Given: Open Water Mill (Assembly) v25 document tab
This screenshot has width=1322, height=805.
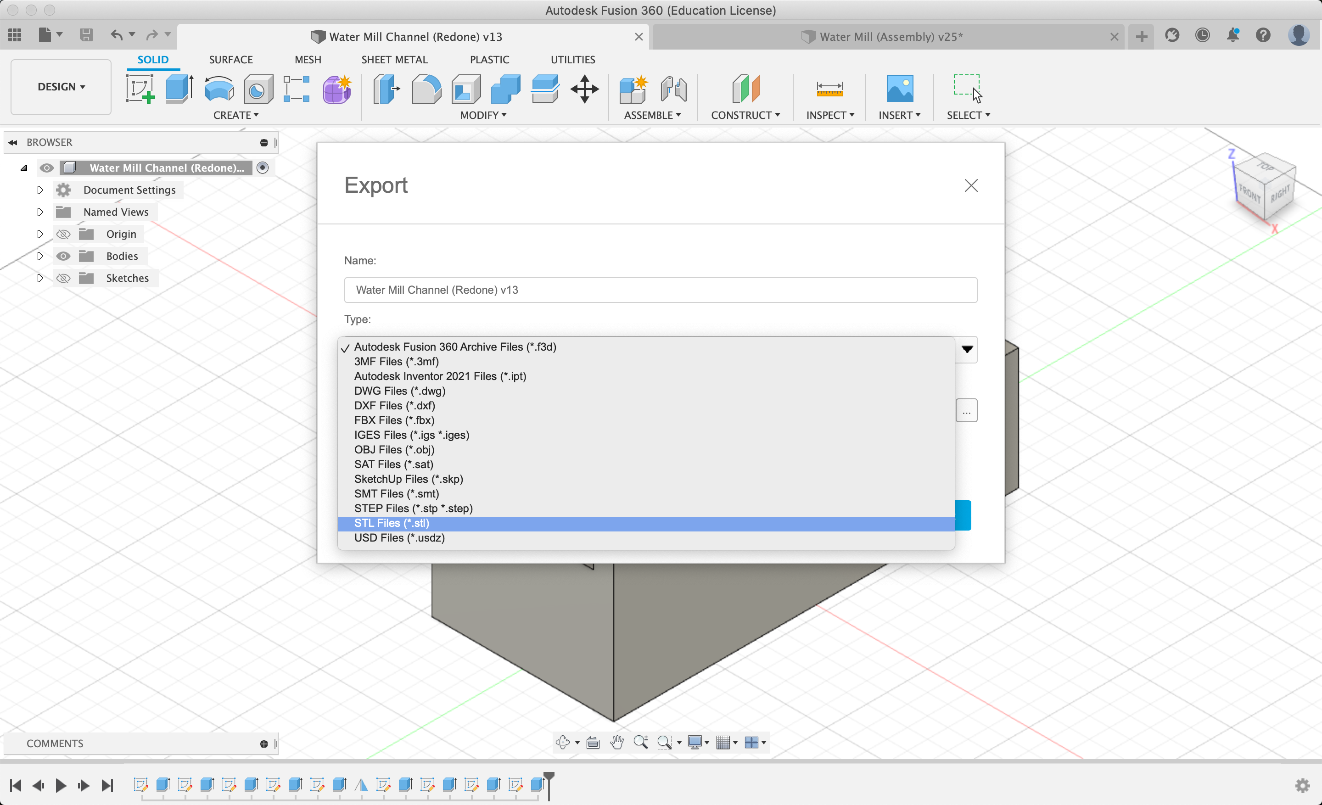Looking at the screenshot, I should pos(890,36).
